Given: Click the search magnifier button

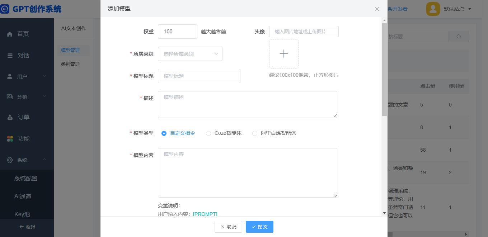Looking at the screenshot, I should pos(459,37).
